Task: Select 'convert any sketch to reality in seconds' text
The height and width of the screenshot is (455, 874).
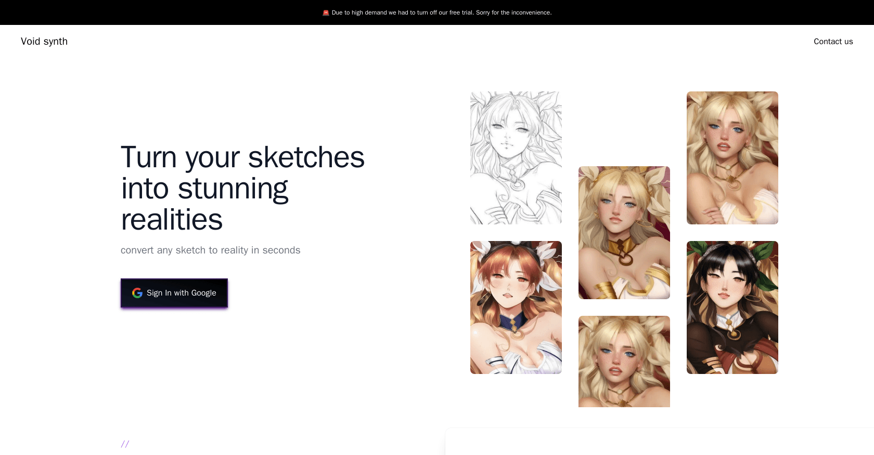Action: 211,250
